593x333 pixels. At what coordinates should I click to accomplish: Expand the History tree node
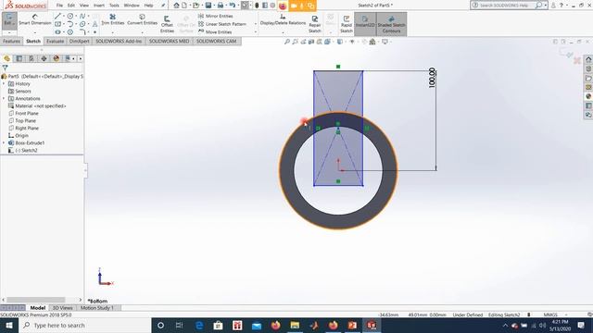[4, 84]
